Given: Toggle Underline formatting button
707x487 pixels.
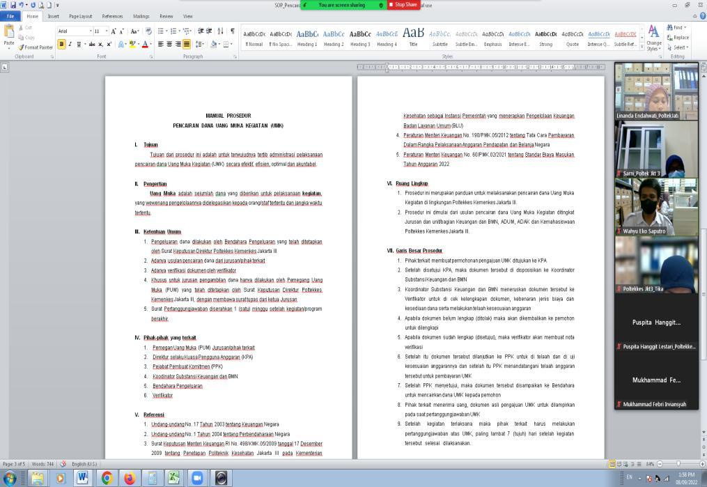Looking at the screenshot, I should 79,44.
